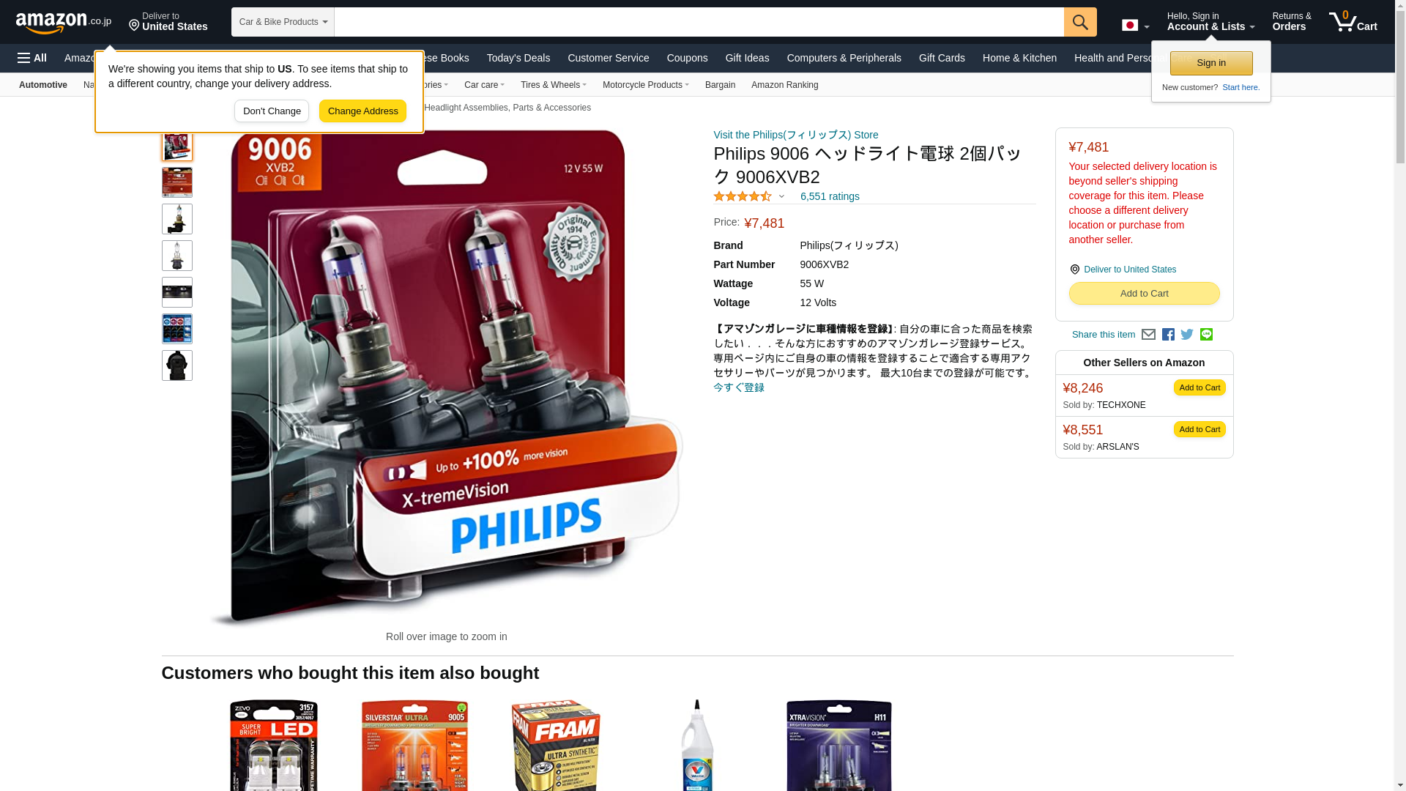
Task: Open the All hamburger menu
Action: [32, 58]
